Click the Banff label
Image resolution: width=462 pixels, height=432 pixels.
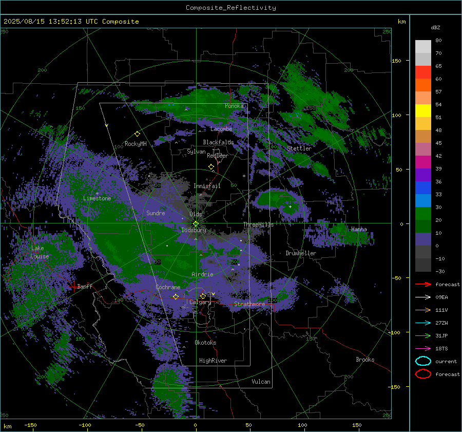pyautogui.click(x=85, y=286)
